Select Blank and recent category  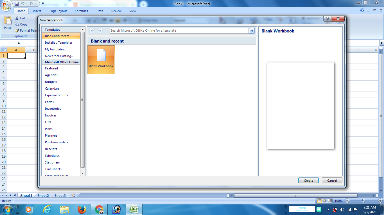61,36
